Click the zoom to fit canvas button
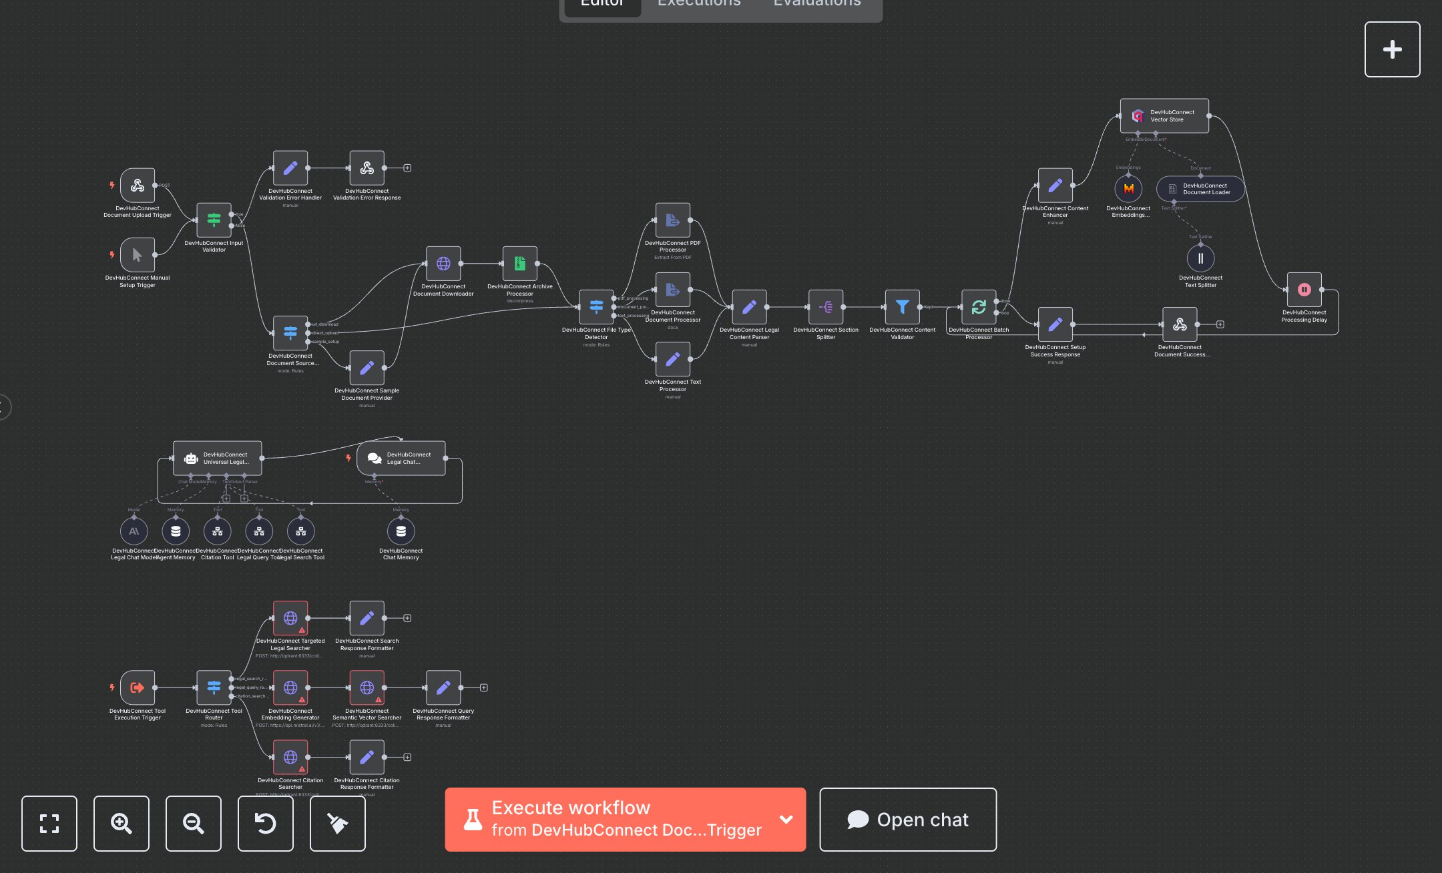This screenshot has width=1442, height=873. tap(49, 823)
